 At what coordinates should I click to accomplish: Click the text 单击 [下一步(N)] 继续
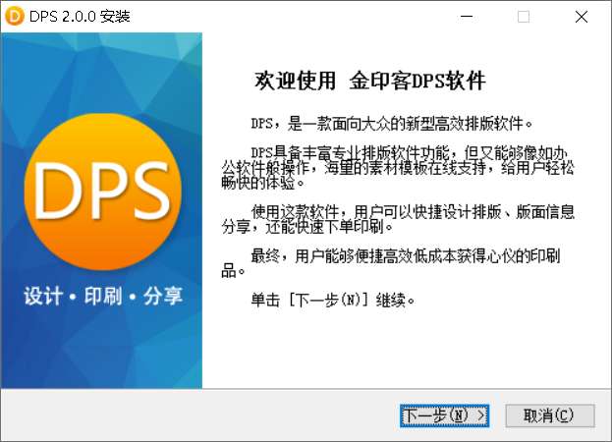point(333,300)
